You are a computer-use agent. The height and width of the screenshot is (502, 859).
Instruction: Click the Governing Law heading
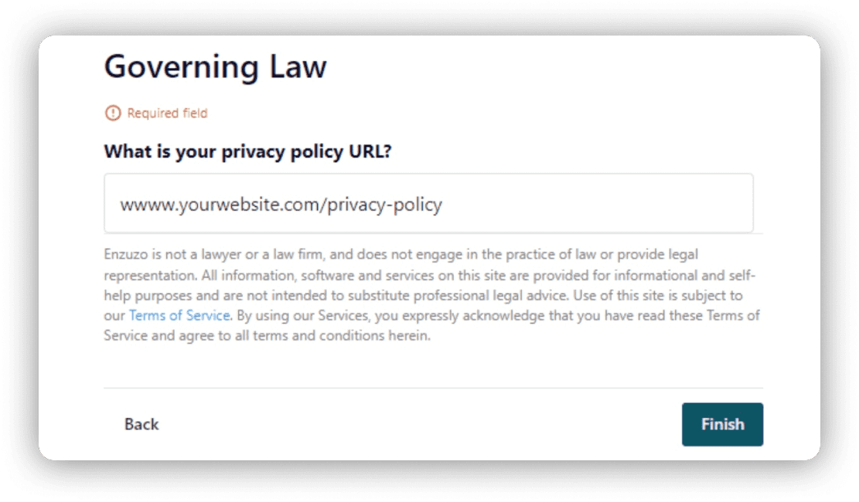coord(216,66)
